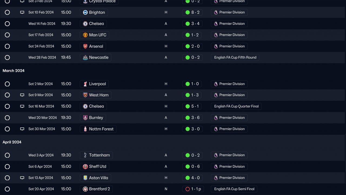
Task: Select the radio circle for Tottenham fixture
Action: pos(7,155)
